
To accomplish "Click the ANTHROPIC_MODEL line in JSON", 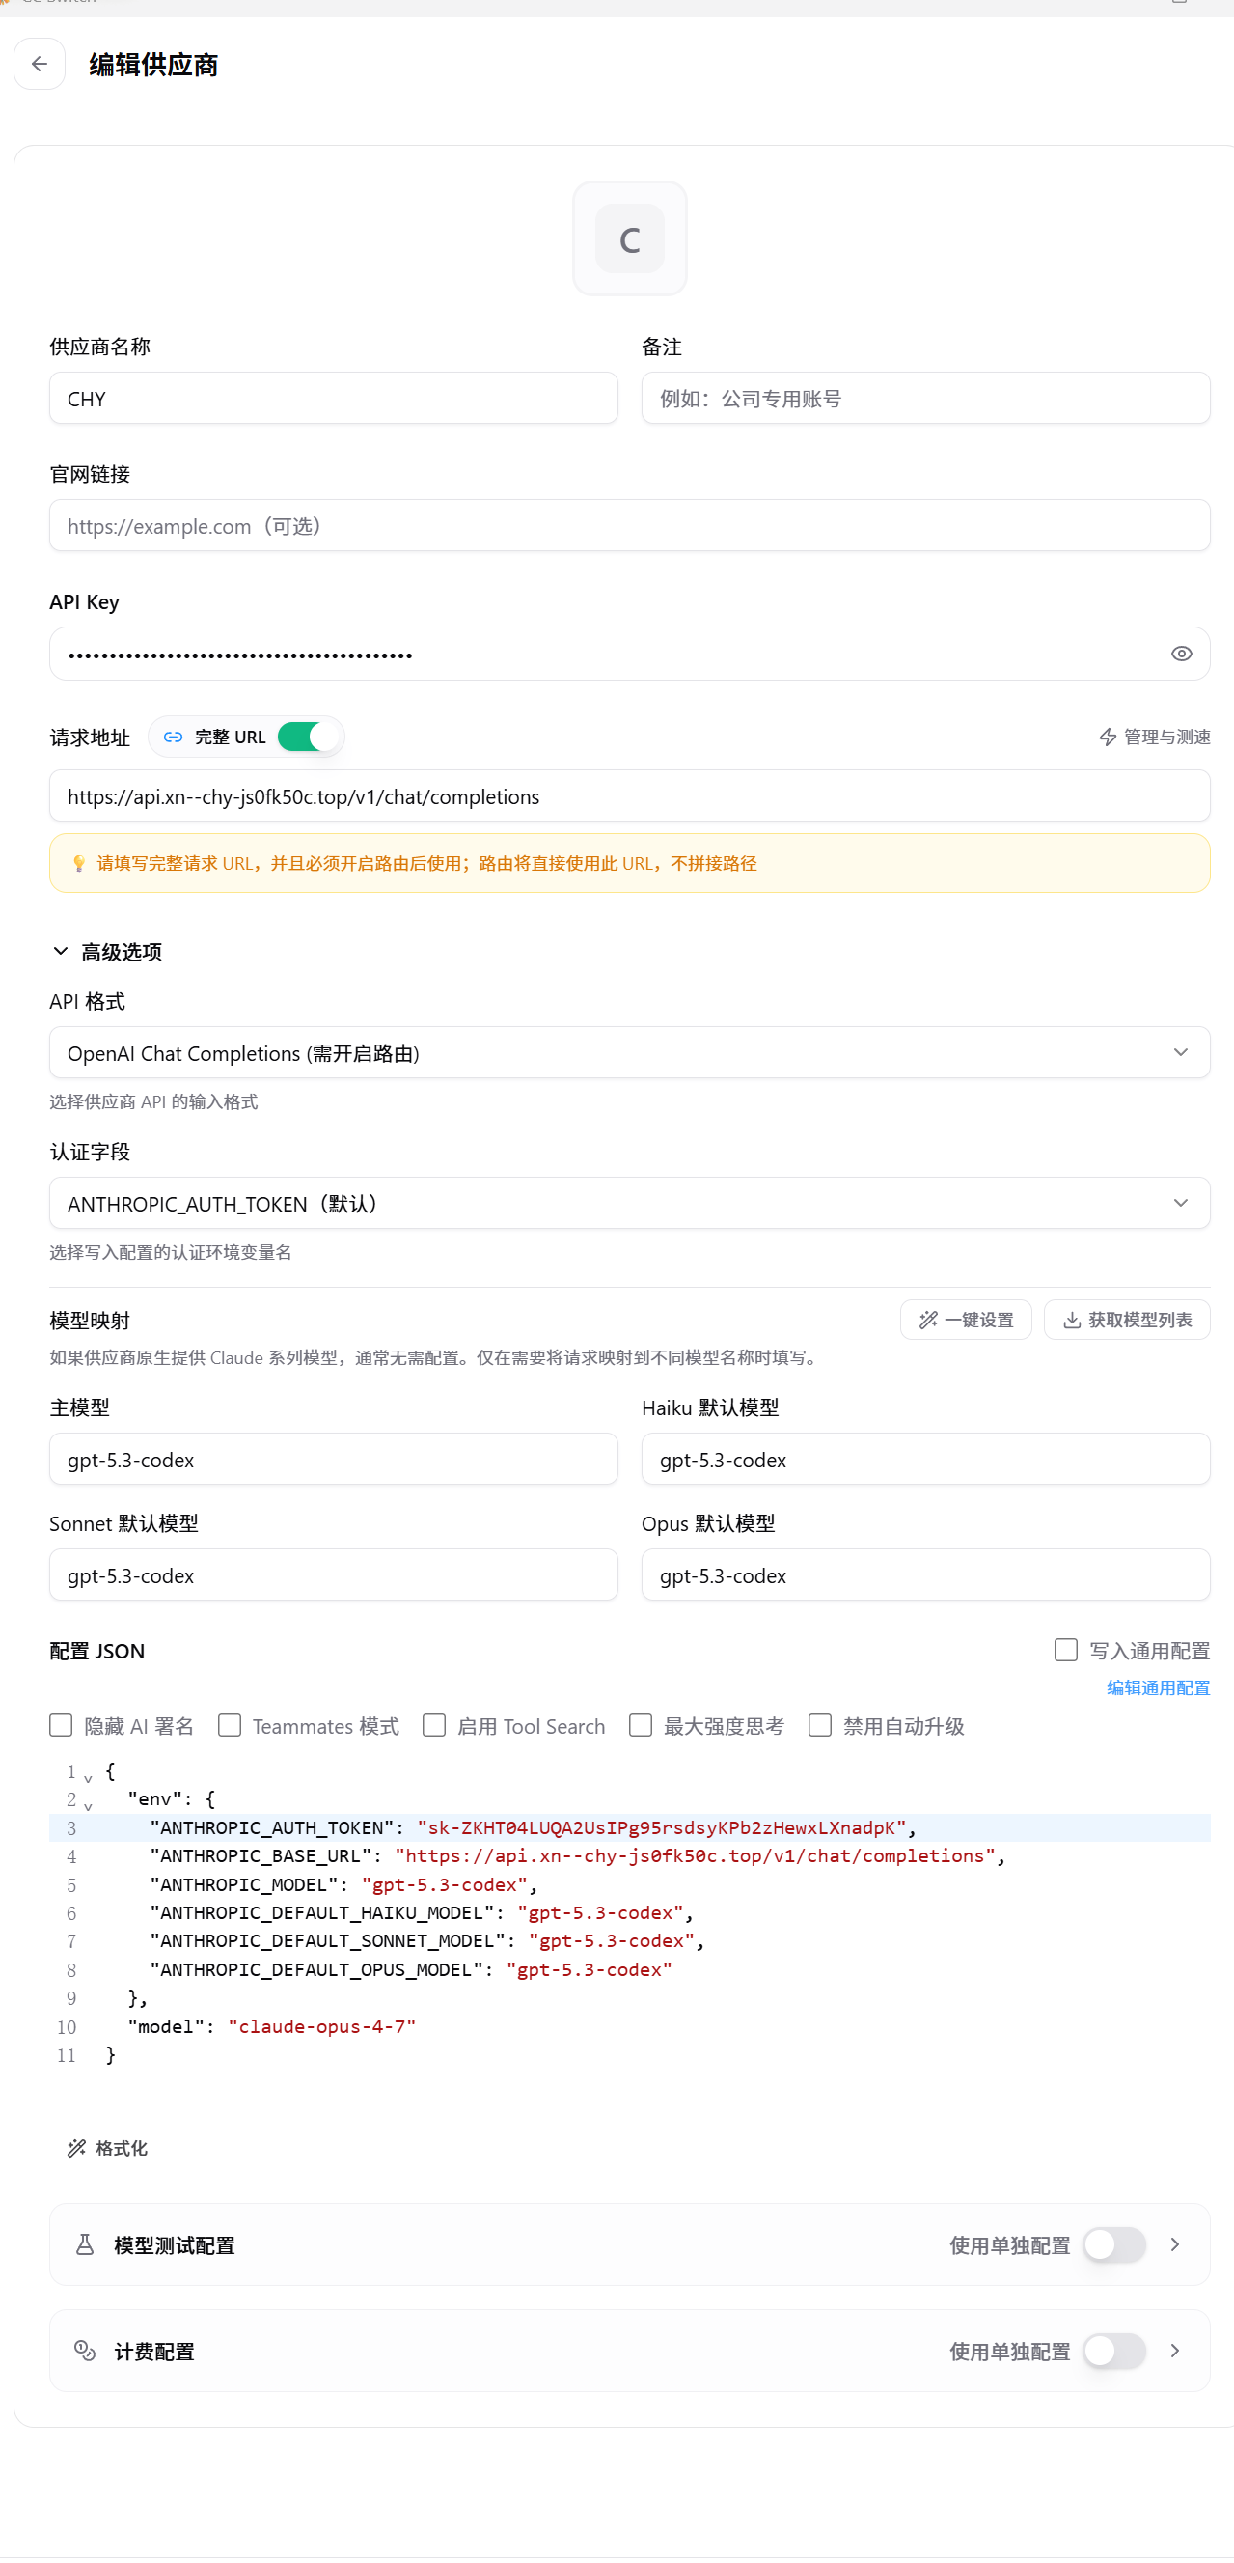I will [x=343, y=1884].
